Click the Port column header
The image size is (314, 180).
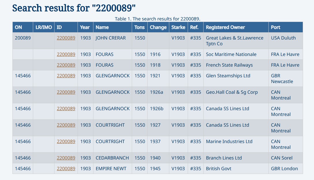(x=285, y=27)
